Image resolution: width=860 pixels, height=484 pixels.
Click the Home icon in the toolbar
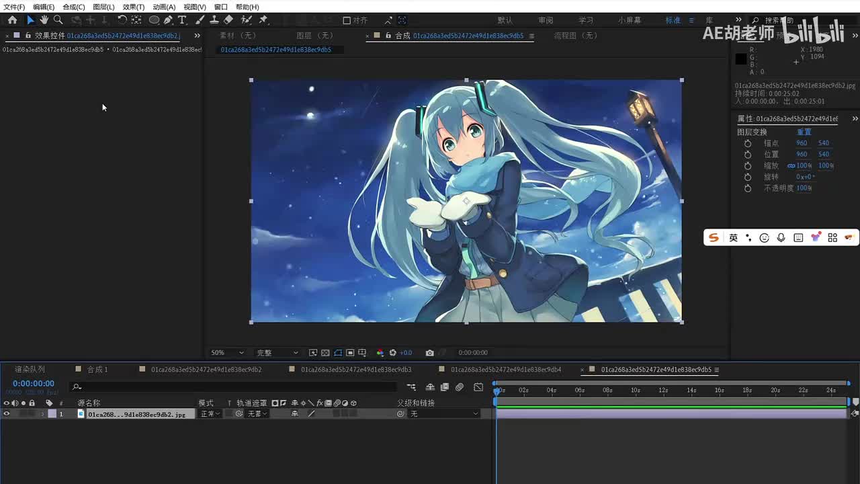click(12, 20)
